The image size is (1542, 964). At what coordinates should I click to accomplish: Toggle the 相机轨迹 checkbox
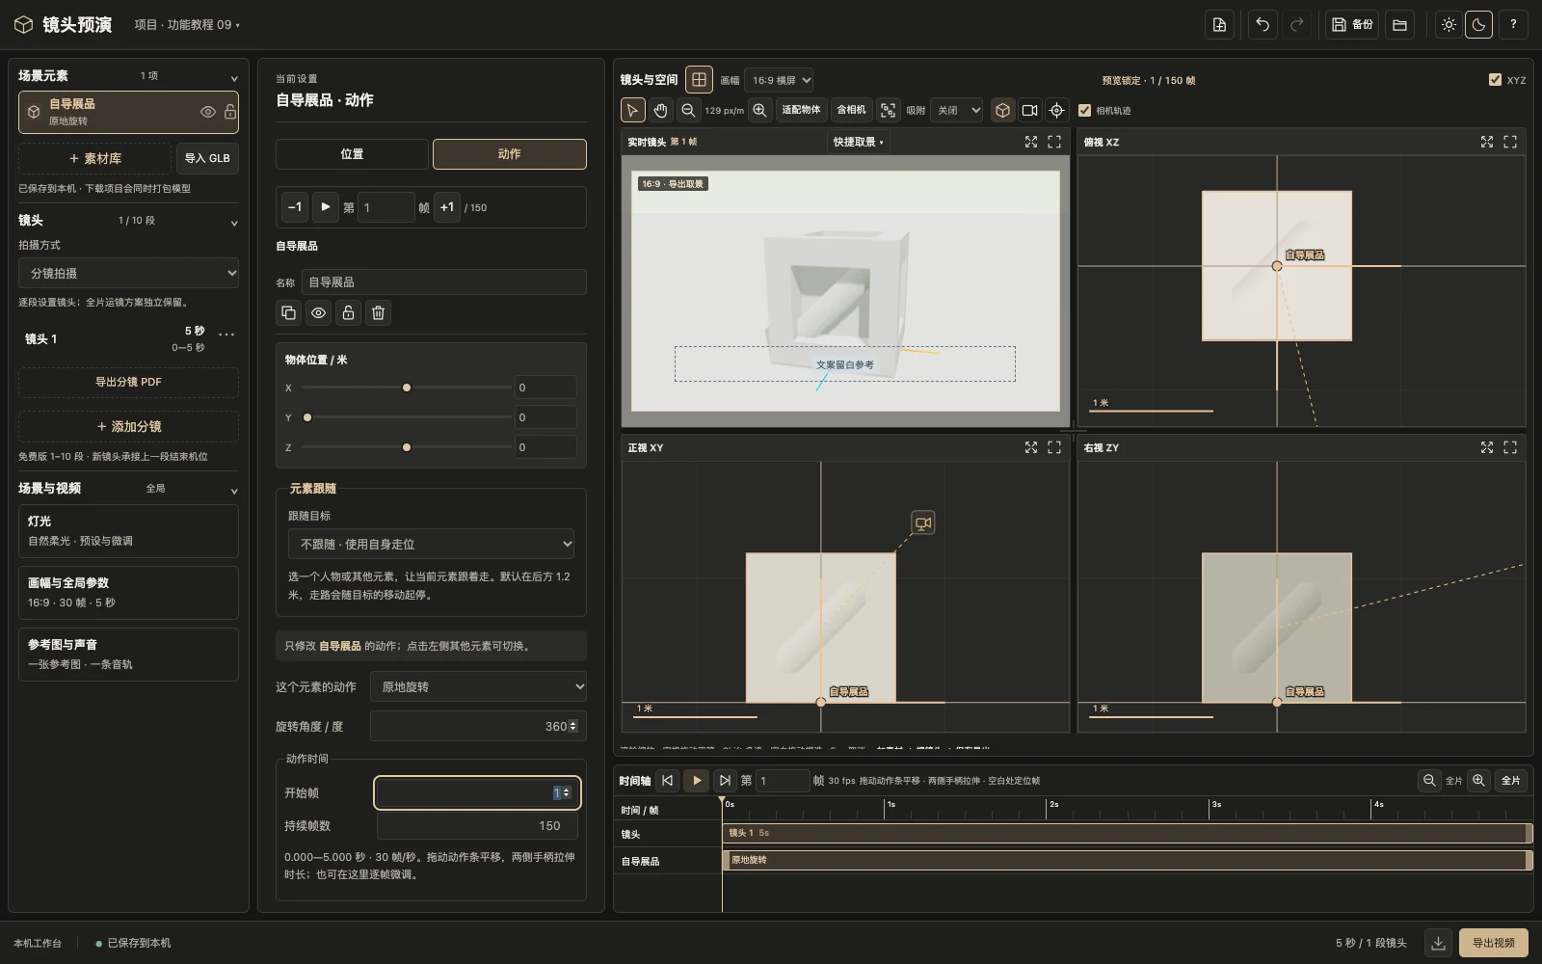coord(1084,111)
